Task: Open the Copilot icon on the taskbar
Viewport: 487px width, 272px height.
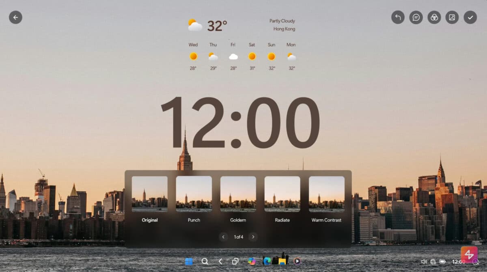Action: [x=251, y=261]
